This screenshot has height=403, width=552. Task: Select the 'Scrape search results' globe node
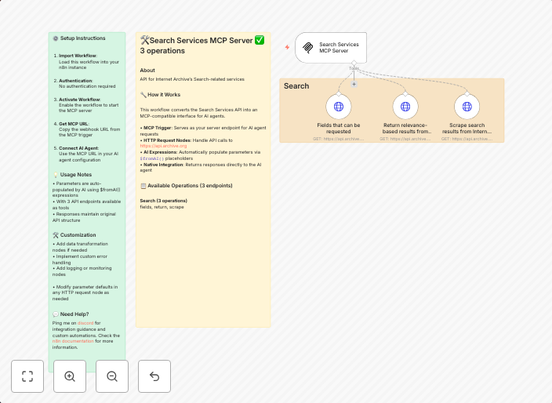click(467, 107)
